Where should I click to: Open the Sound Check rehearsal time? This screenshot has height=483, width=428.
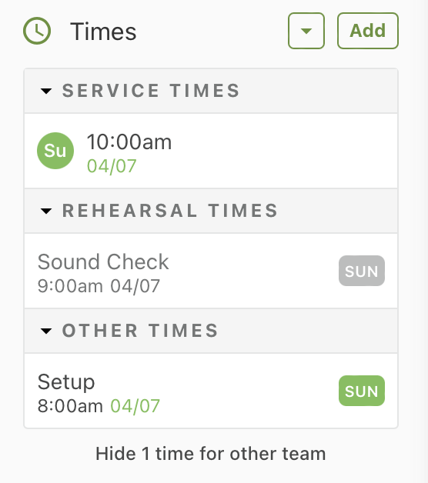click(211, 271)
